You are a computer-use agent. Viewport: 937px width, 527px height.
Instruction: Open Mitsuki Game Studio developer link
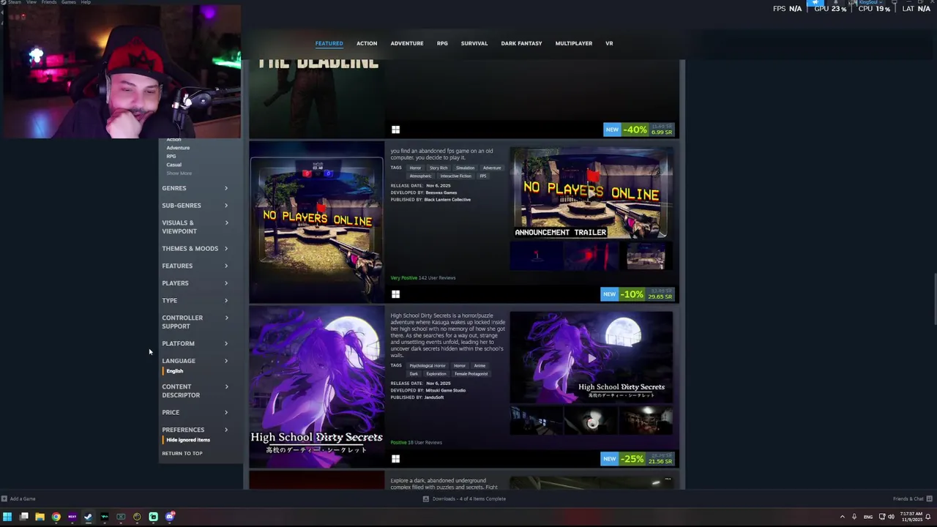tap(445, 390)
